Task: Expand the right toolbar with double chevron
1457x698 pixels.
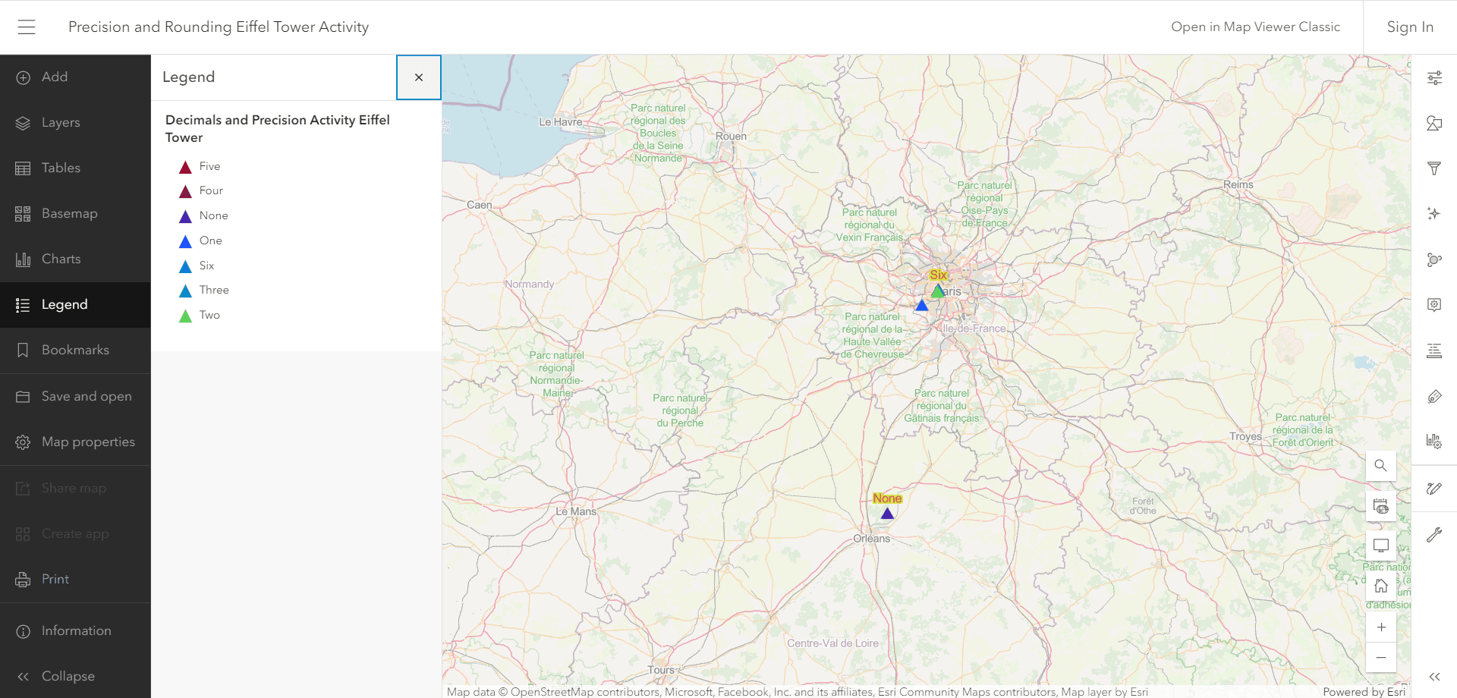Action: 1434,677
